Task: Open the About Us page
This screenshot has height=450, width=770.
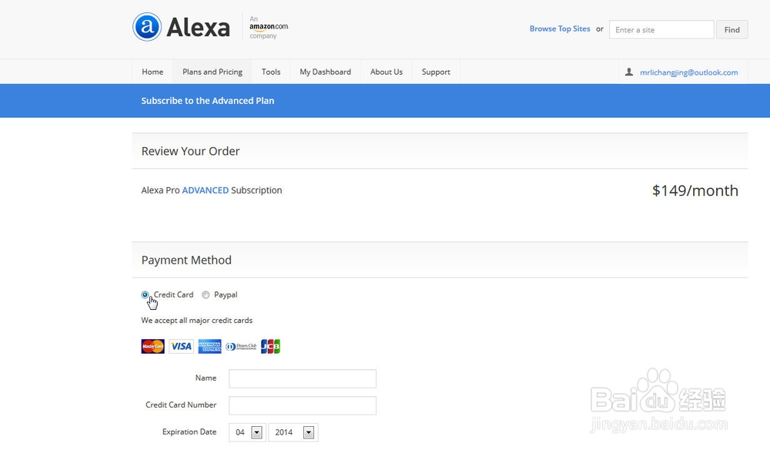Action: coord(387,72)
